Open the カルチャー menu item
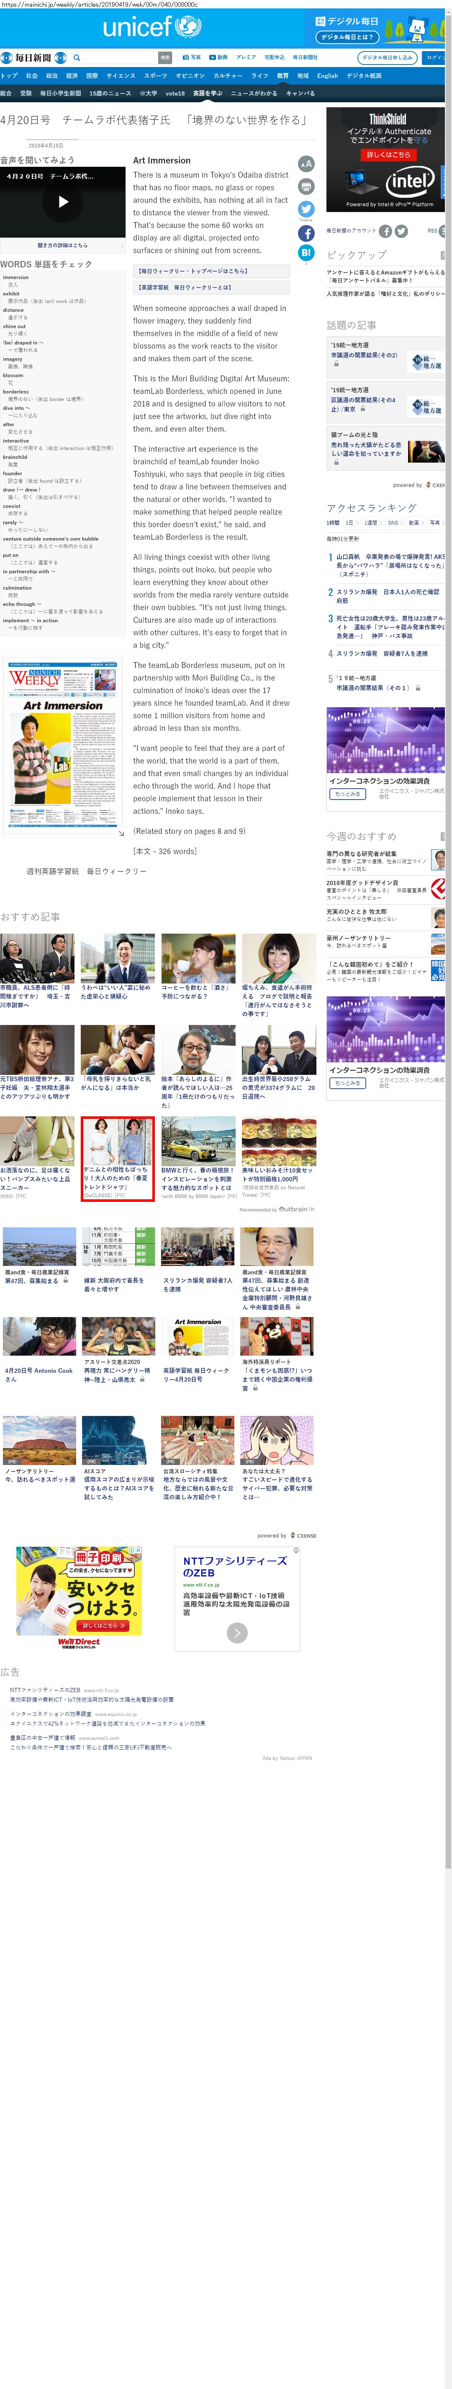The width and height of the screenshot is (452, 2389). click(228, 75)
